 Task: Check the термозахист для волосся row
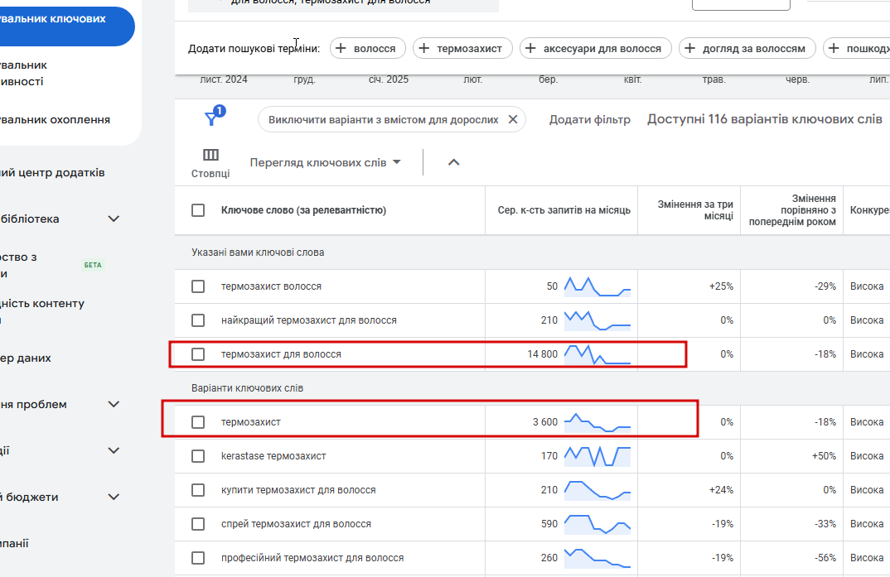198,354
